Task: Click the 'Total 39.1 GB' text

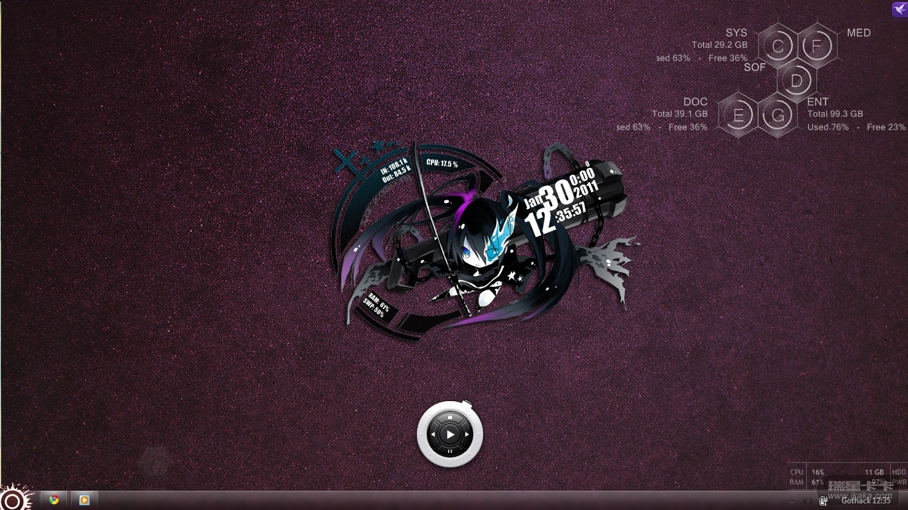Action: click(x=680, y=114)
